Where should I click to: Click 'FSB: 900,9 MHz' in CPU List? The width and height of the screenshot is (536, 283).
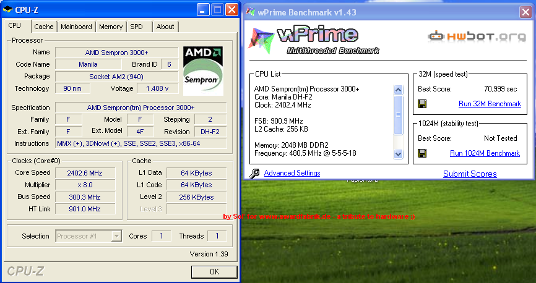279,121
